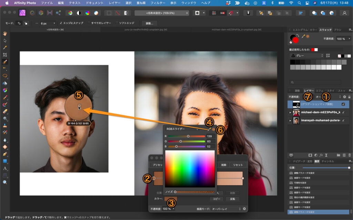The image size is (353, 220).
Task: Select the Crop tool in the toolbar
Action: [x=5, y=55]
